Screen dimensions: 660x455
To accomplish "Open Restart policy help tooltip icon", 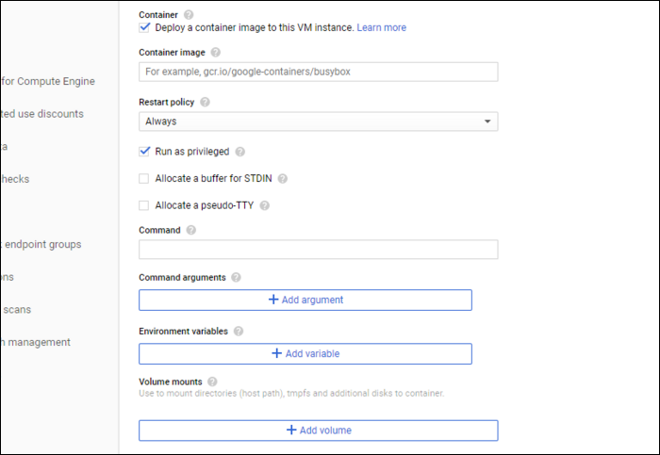I will [205, 102].
